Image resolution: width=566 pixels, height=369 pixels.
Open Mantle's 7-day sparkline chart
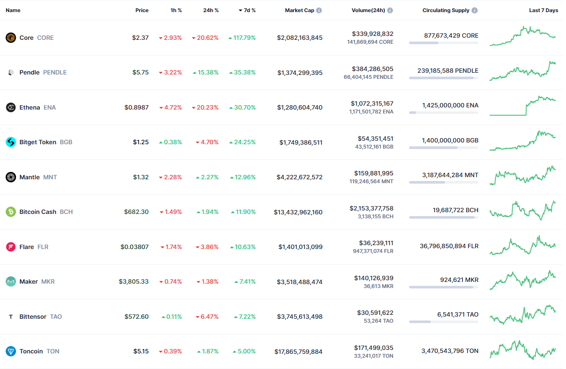(x=523, y=175)
